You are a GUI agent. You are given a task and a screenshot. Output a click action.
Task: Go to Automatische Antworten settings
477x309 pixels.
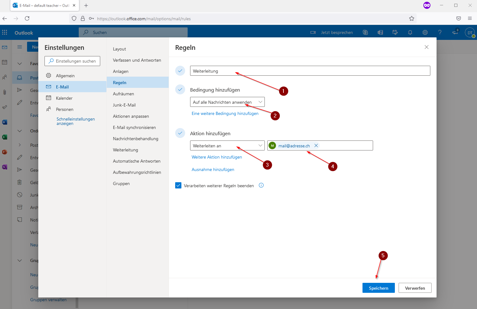click(x=137, y=161)
